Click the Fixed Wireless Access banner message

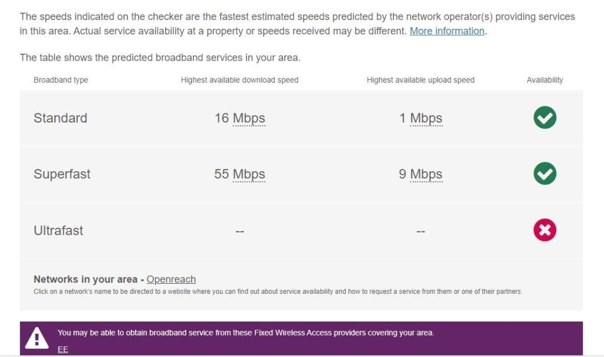[246, 333]
